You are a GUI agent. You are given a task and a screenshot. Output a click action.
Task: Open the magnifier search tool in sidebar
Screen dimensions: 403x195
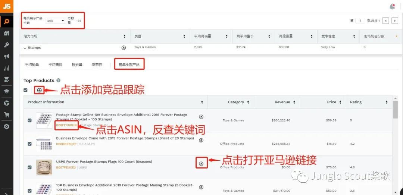point(6,21)
